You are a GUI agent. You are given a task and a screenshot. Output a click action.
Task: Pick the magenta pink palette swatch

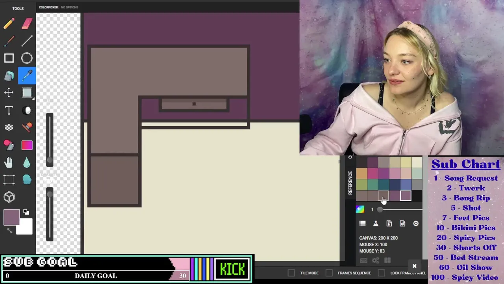[372, 174]
